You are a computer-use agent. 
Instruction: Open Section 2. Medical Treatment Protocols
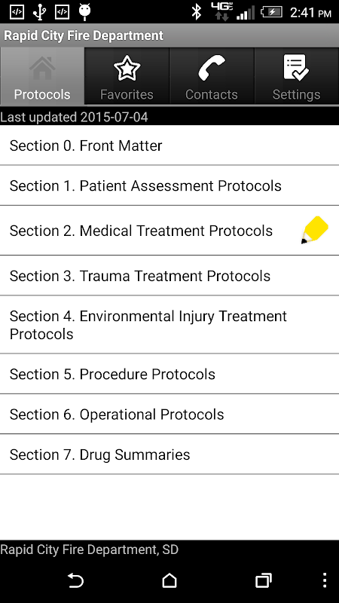click(x=169, y=231)
